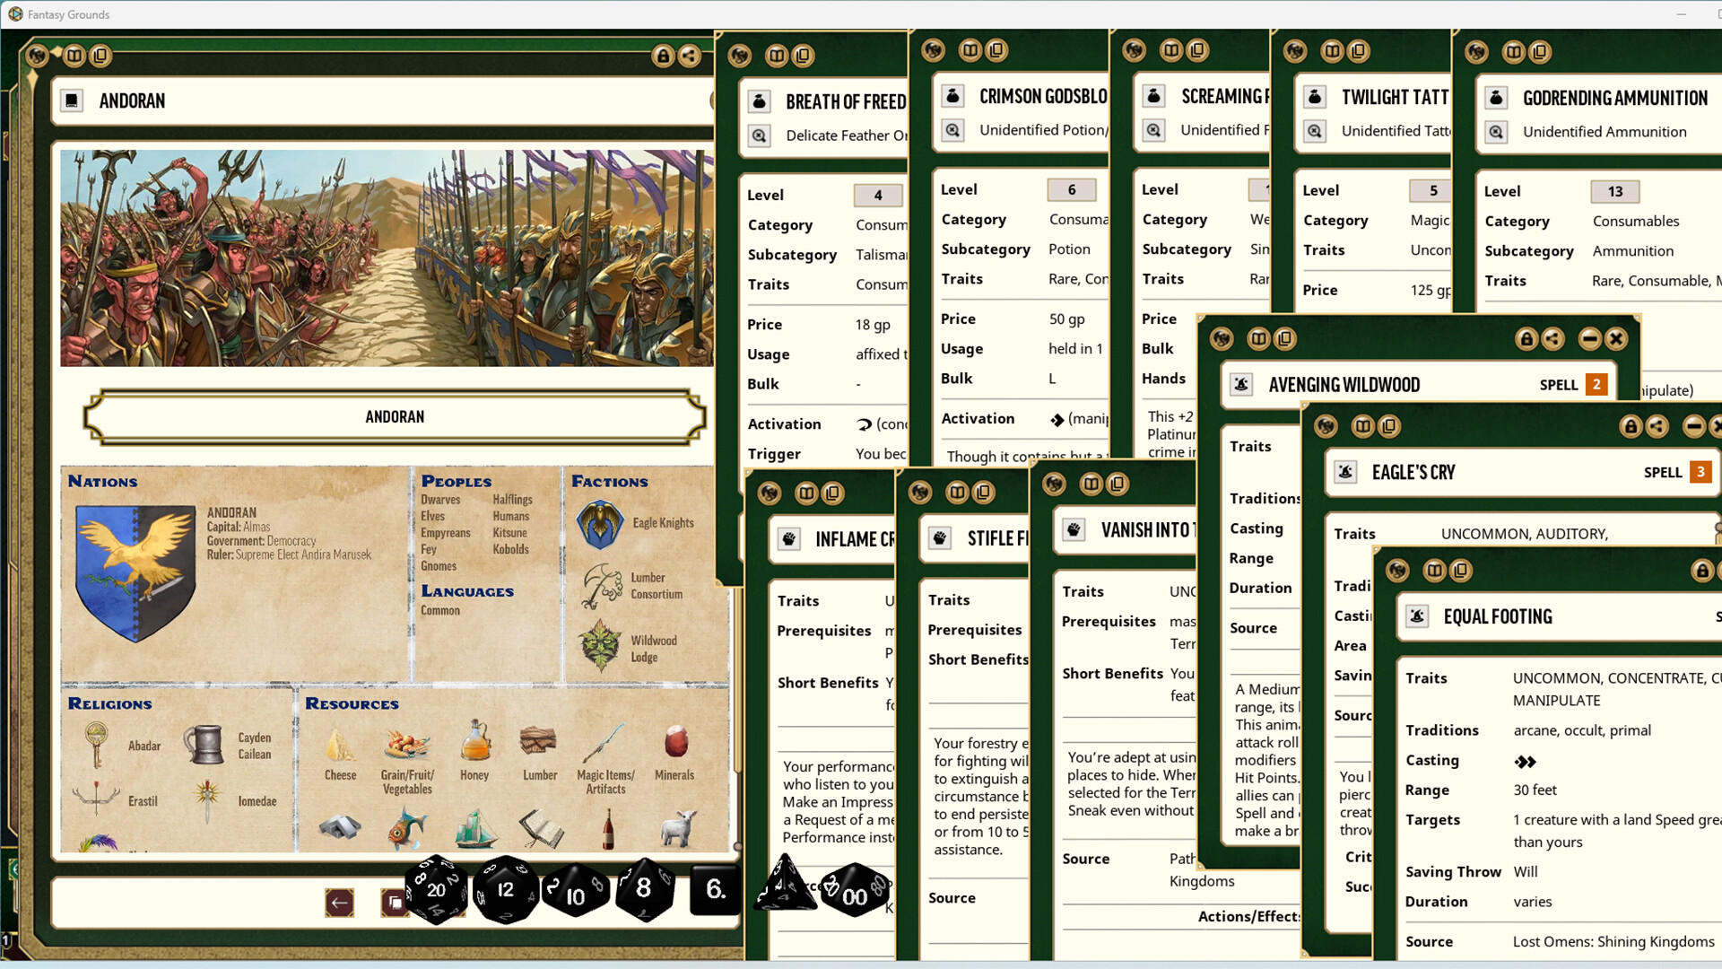This screenshot has height=969, width=1722.
Task: Lock the Eagle's Cry spell window
Action: (x=1631, y=427)
